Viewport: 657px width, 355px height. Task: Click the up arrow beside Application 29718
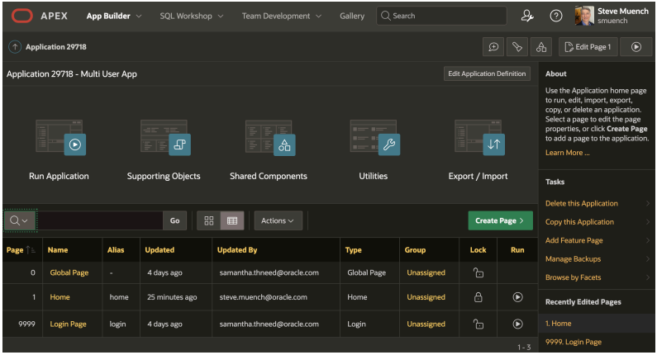(15, 47)
